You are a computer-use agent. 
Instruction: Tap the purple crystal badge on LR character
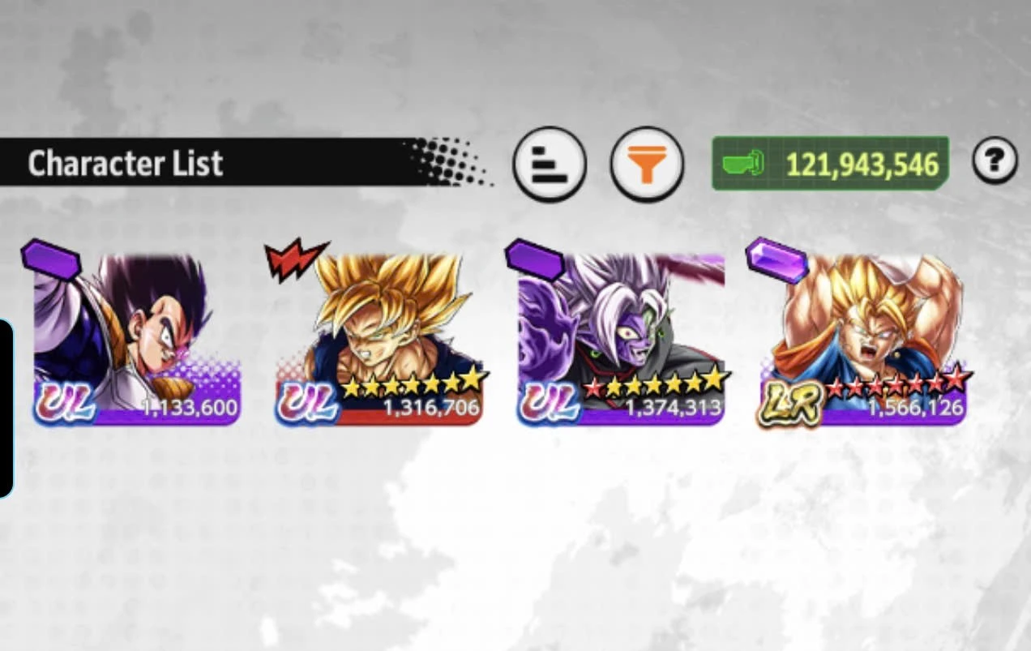tap(776, 259)
